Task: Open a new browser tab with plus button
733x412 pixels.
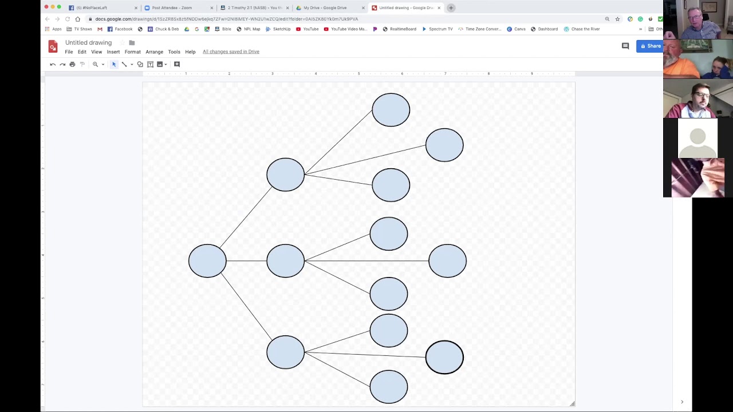Action: (451, 7)
